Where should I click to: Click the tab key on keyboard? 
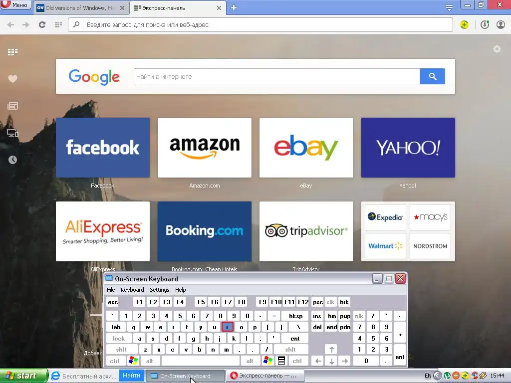(116, 327)
